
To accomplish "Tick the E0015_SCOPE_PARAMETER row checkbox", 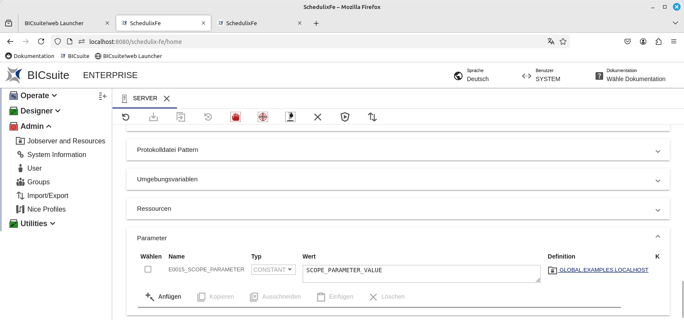I will tap(148, 269).
